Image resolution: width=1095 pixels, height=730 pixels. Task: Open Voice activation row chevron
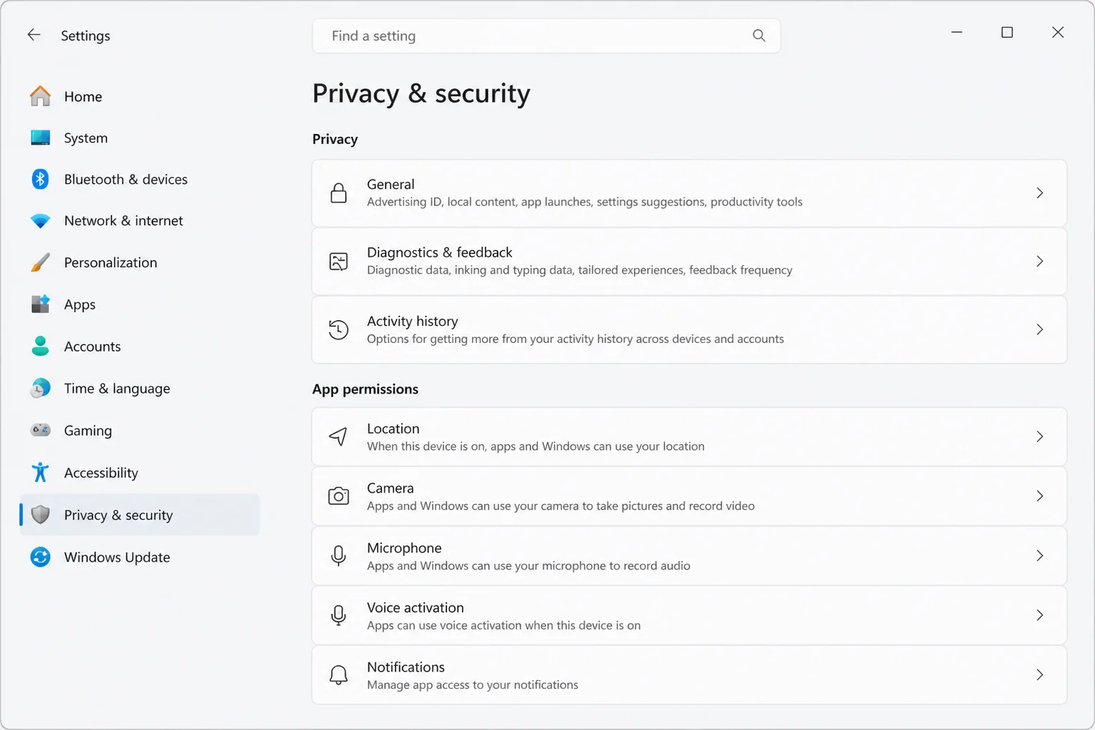pyautogui.click(x=1039, y=615)
